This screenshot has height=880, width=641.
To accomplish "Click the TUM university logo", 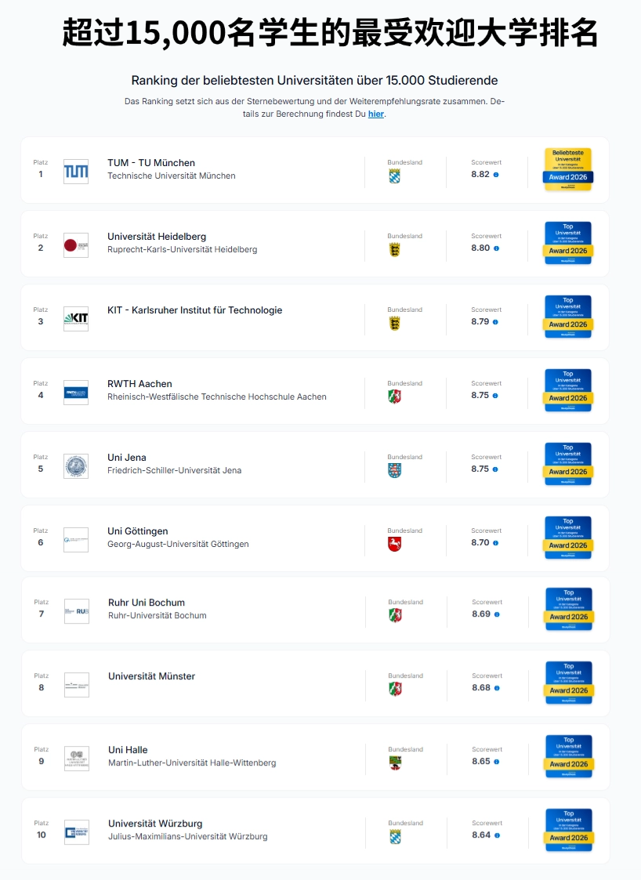I will tap(76, 171).
